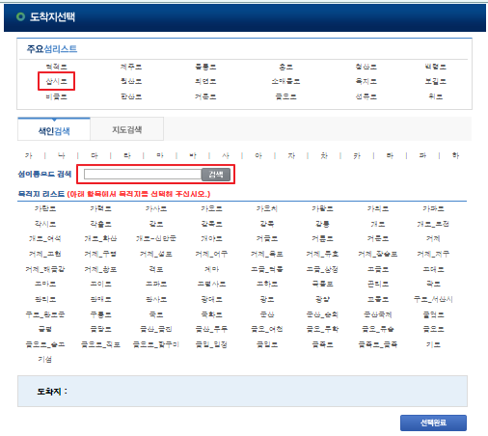
Task: Choose 욕지도 from the main island list
Action: (x=366, y=81)
